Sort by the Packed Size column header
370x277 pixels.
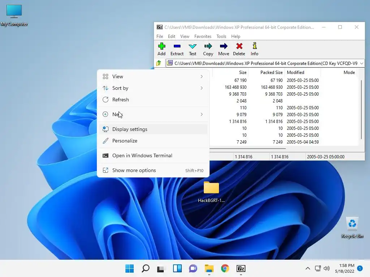(266, 72)
